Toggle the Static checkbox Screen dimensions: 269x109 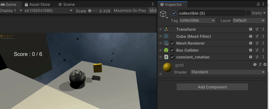tap(248, 13)
